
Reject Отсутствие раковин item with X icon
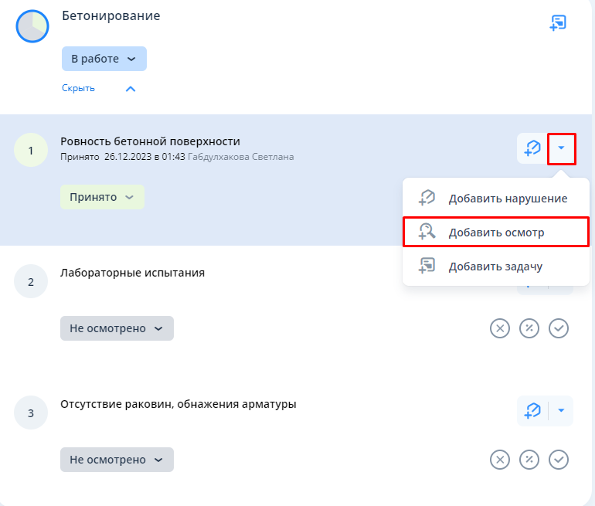click(500, 460)
